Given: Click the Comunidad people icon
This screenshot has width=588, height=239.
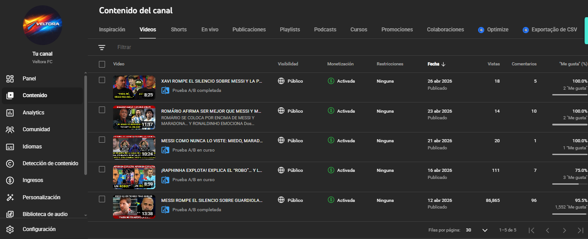Looking at the screenshot, I should (x=10, y=129).
